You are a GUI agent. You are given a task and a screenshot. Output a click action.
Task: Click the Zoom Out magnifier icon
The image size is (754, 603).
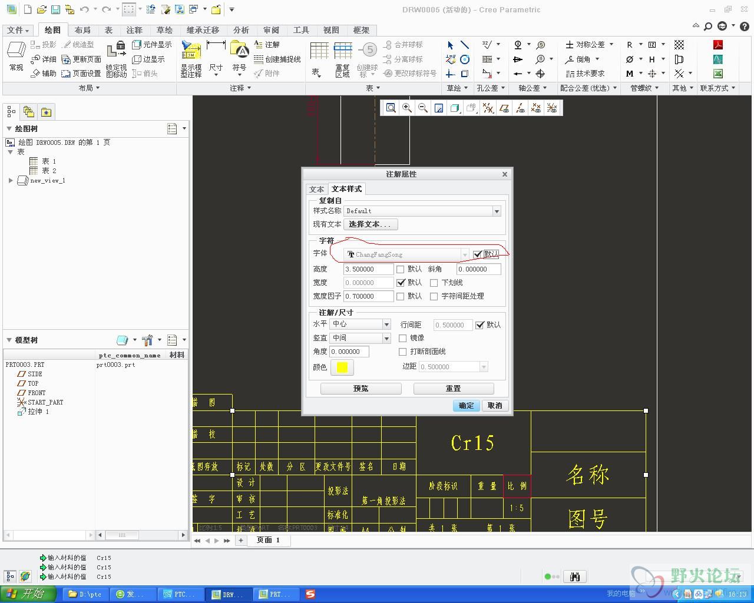point(423,108)
